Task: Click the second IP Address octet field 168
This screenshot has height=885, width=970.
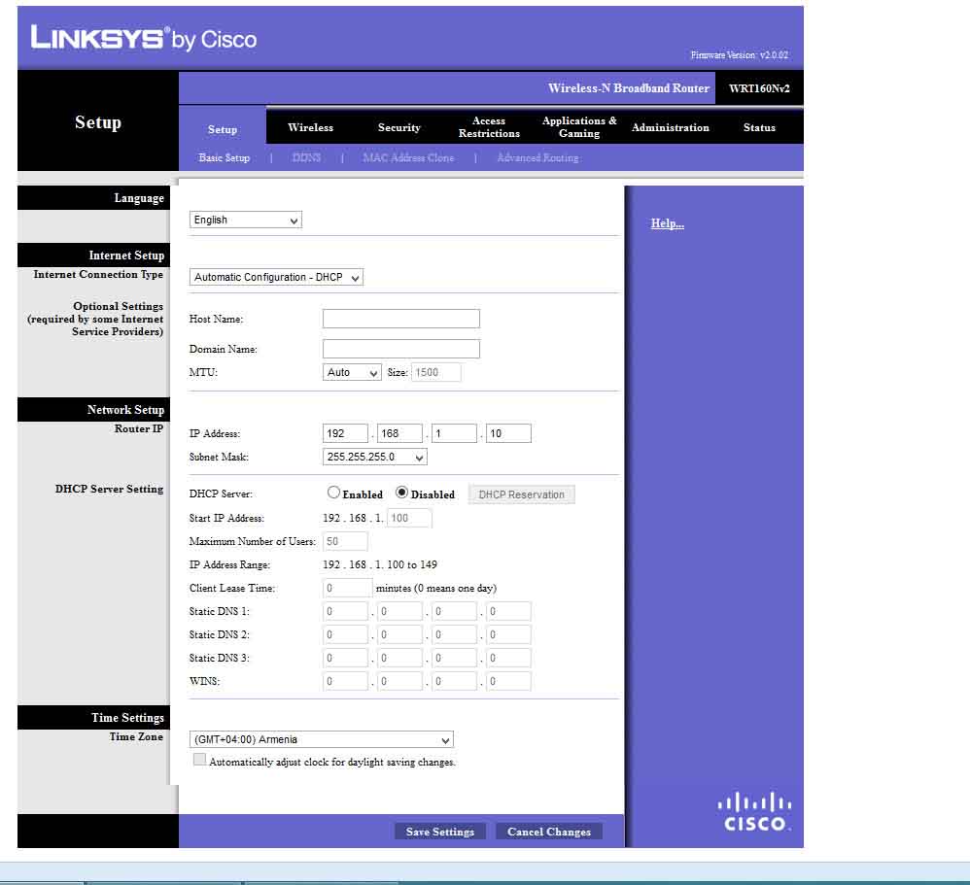Action: [x=399, y=433]
